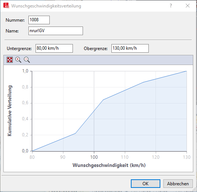Select the curve kink near 94 km/h
Image resolution: width=197 pixels, height=192 pixels.
point(76,133)
